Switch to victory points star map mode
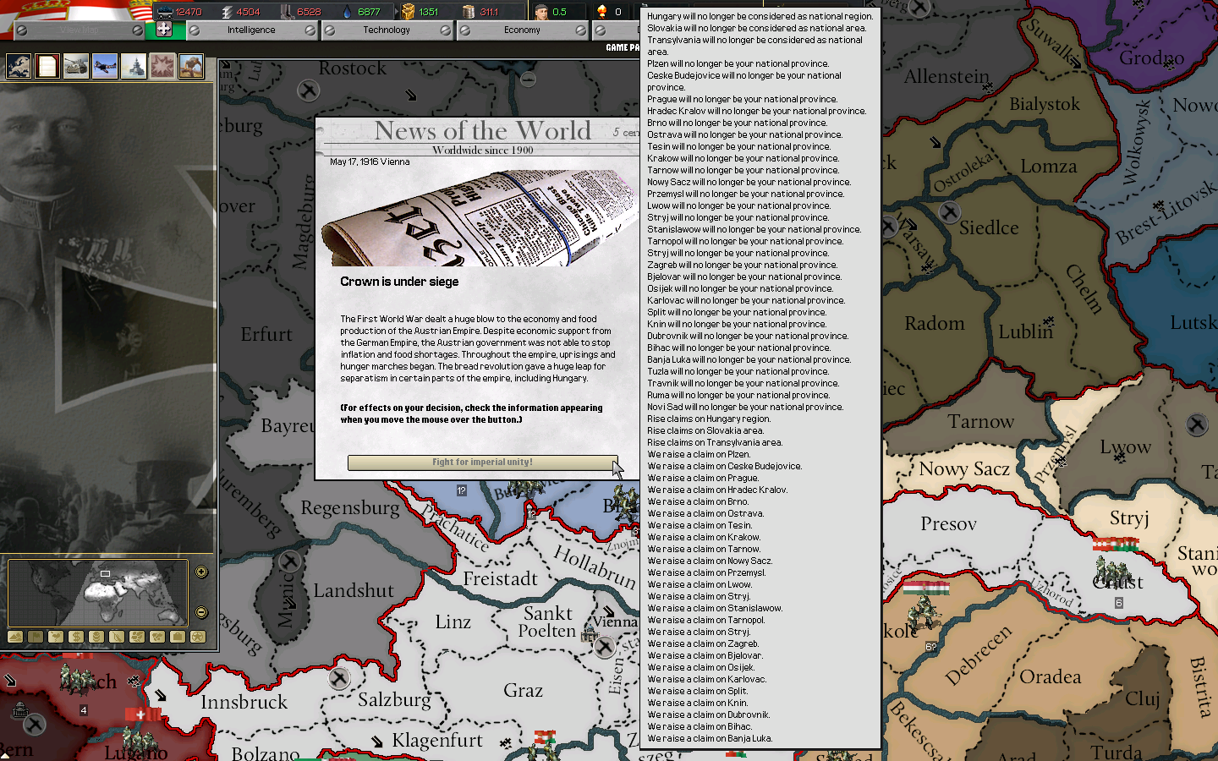Viewport: 1218px width, 761px height. [198, 637]
